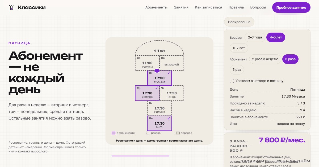Choose age 6–7 лет
The width and height of the screenshot is (319, 167).
click(239, 48)
